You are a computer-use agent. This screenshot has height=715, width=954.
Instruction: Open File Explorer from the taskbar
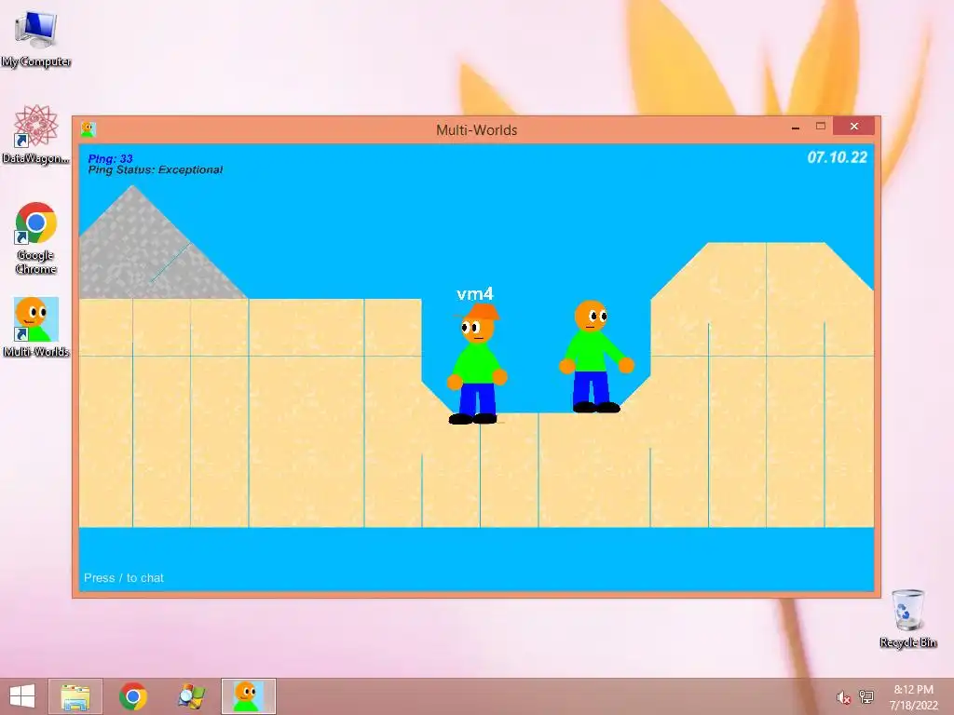coord(75,696)
